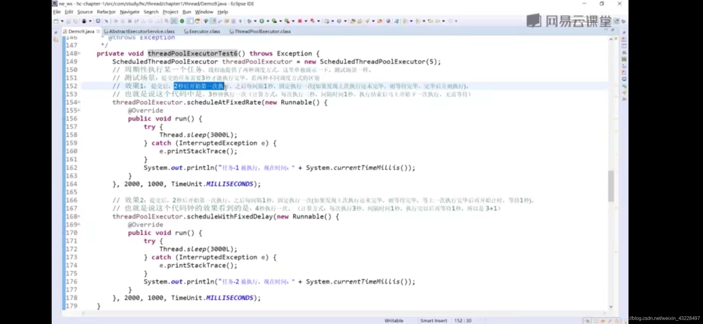Click the Open Task folder icon
703x324 pixels.
click(x=360, y=21)
